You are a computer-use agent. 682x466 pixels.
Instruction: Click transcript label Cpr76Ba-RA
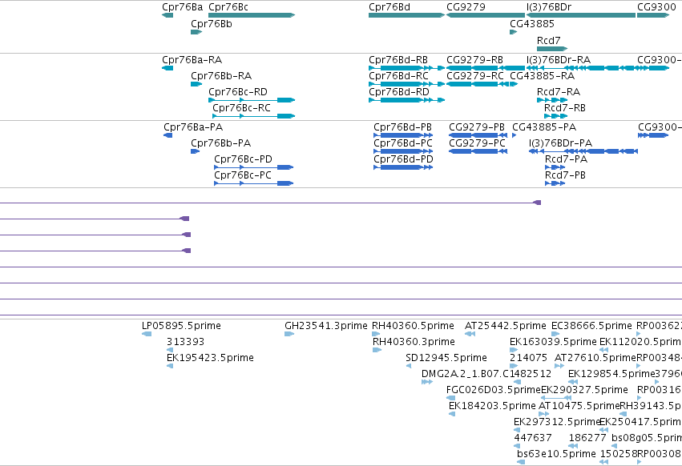coord(192,60)
